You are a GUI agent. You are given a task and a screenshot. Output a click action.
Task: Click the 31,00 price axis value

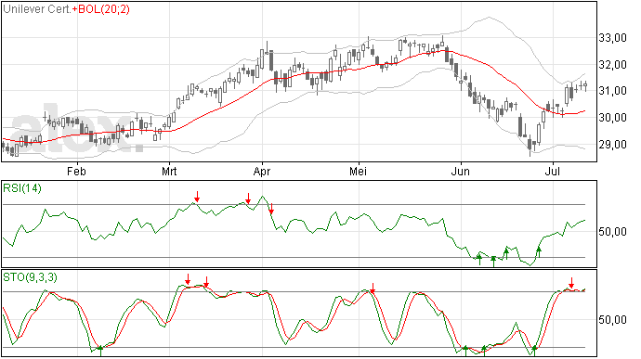613,91
